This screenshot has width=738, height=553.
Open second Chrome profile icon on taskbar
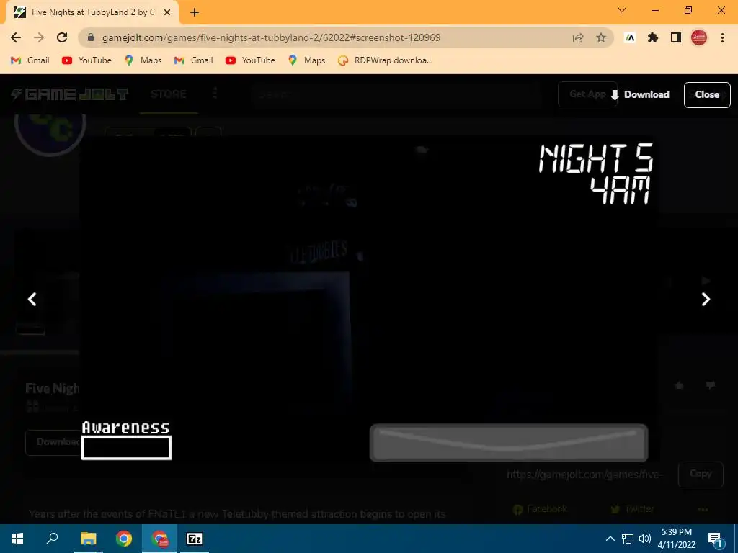click(x=159, y=539)
